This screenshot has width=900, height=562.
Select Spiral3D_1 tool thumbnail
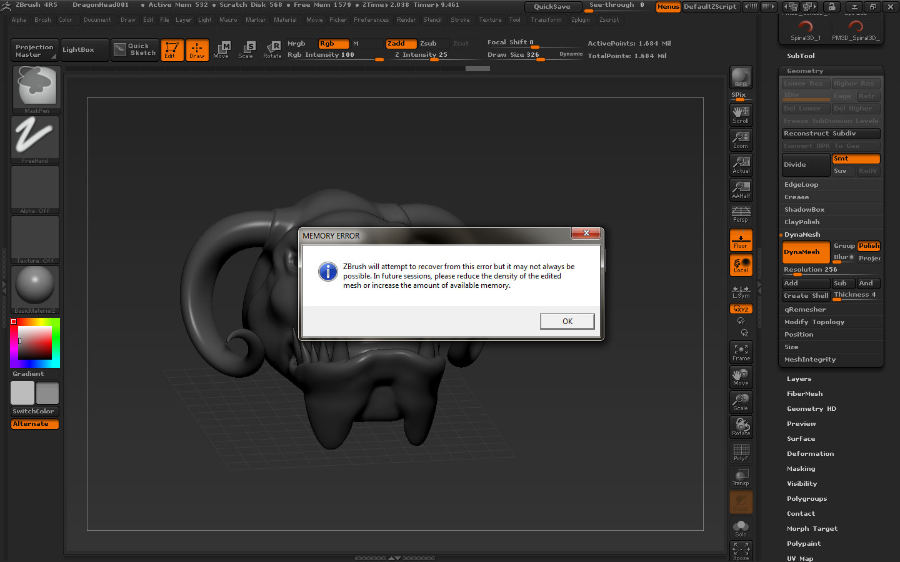pyautogui.click(x=806, y=29)
